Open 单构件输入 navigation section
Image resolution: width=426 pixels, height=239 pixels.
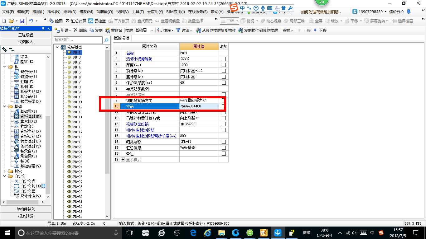pos(26,209)
